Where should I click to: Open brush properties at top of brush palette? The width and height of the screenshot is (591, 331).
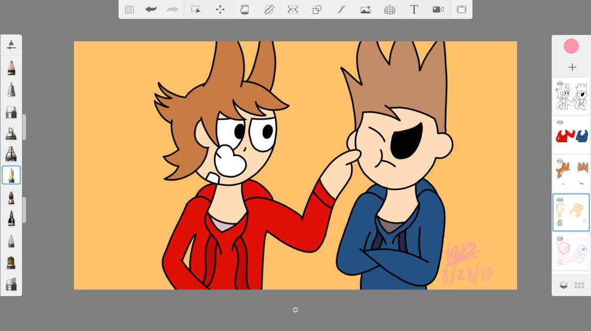[12, 45]
